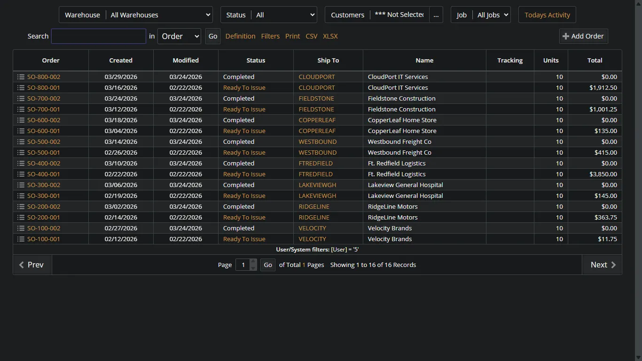
Task: Export via the CSV link
Action: 311,36
